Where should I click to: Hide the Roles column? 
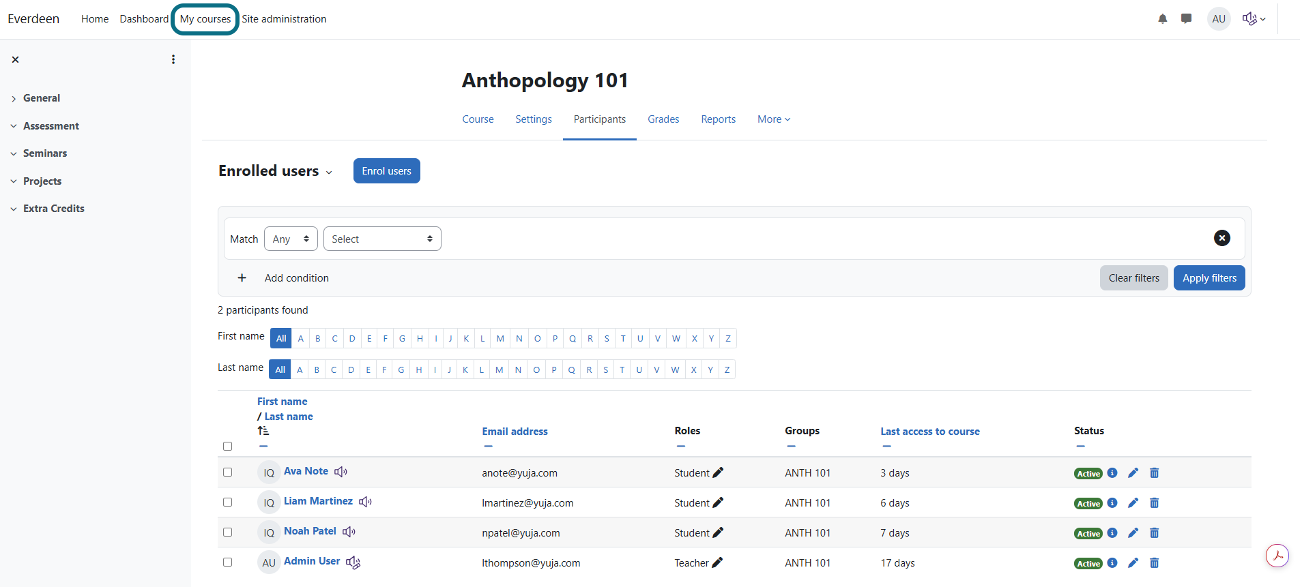pos(681,447)
